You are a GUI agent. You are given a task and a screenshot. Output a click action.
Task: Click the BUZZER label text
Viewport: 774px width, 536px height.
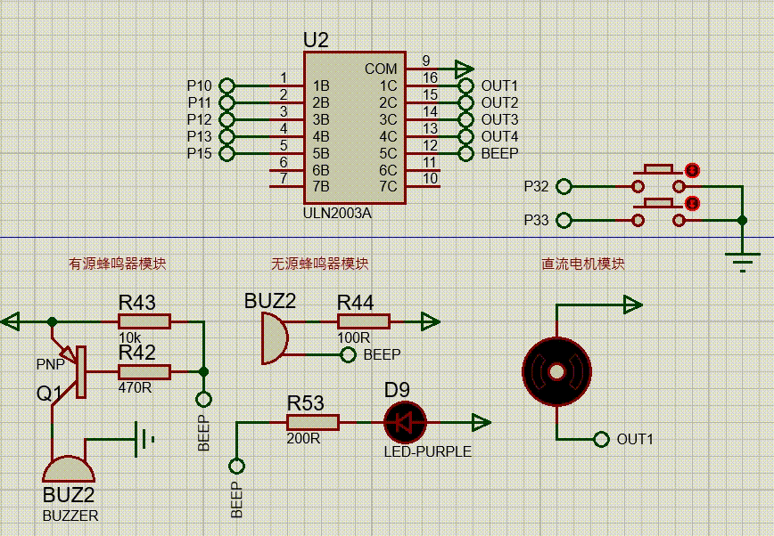coord(70,516)
